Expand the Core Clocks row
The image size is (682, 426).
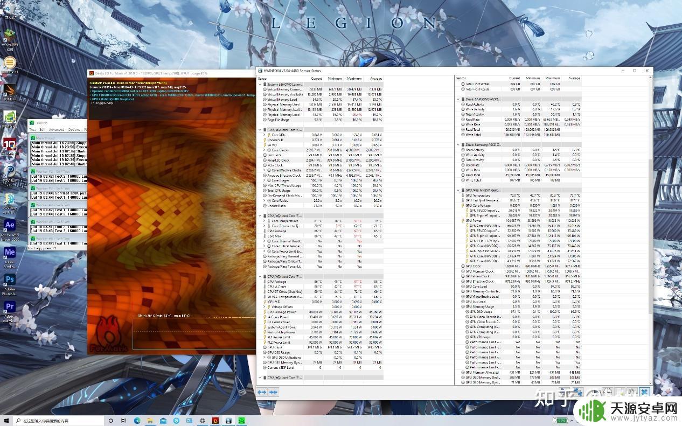(x=265, y=150)
